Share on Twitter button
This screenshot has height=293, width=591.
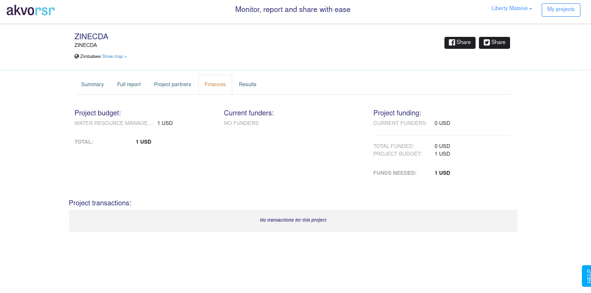click(x=494, y=43)
